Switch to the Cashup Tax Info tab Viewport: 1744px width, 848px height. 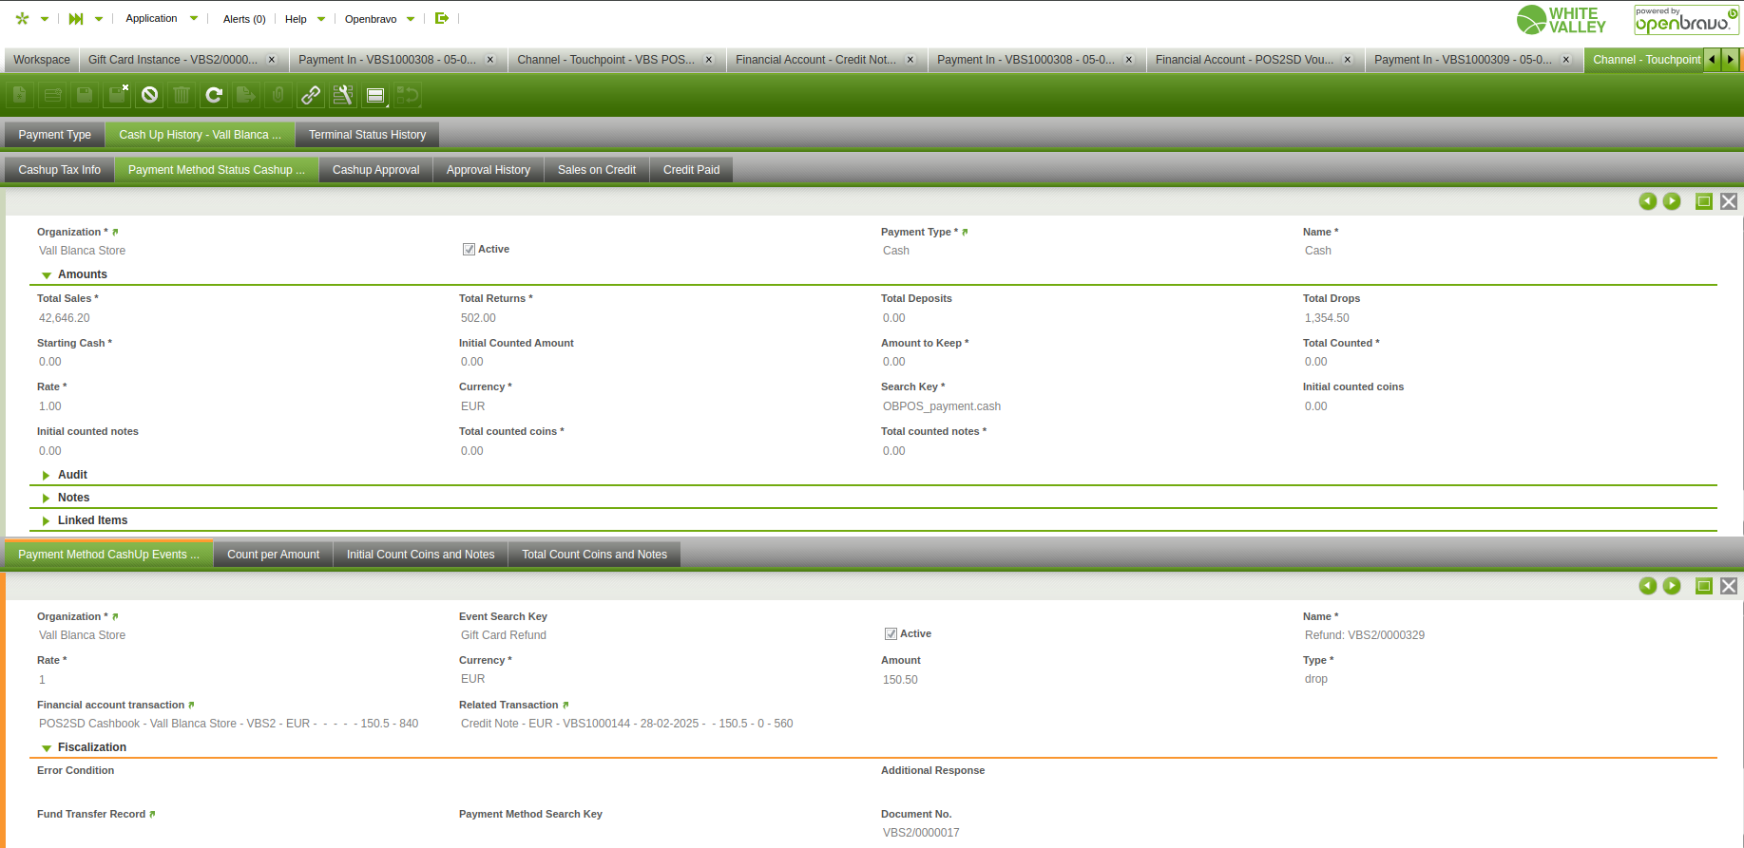pos(60,170)
